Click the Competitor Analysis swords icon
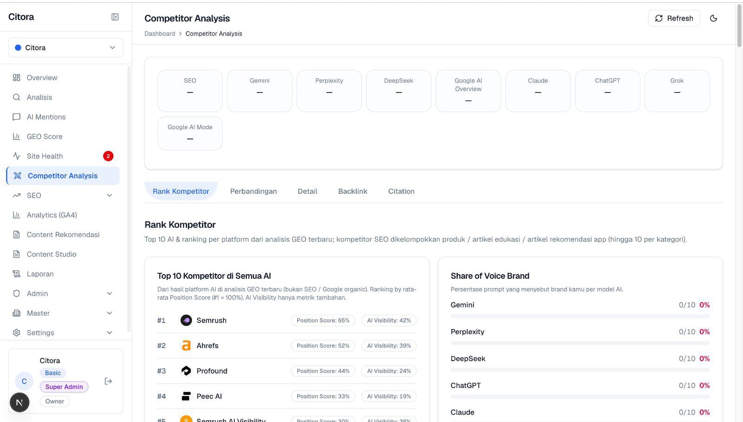743x422 pixels. [18, 176]
